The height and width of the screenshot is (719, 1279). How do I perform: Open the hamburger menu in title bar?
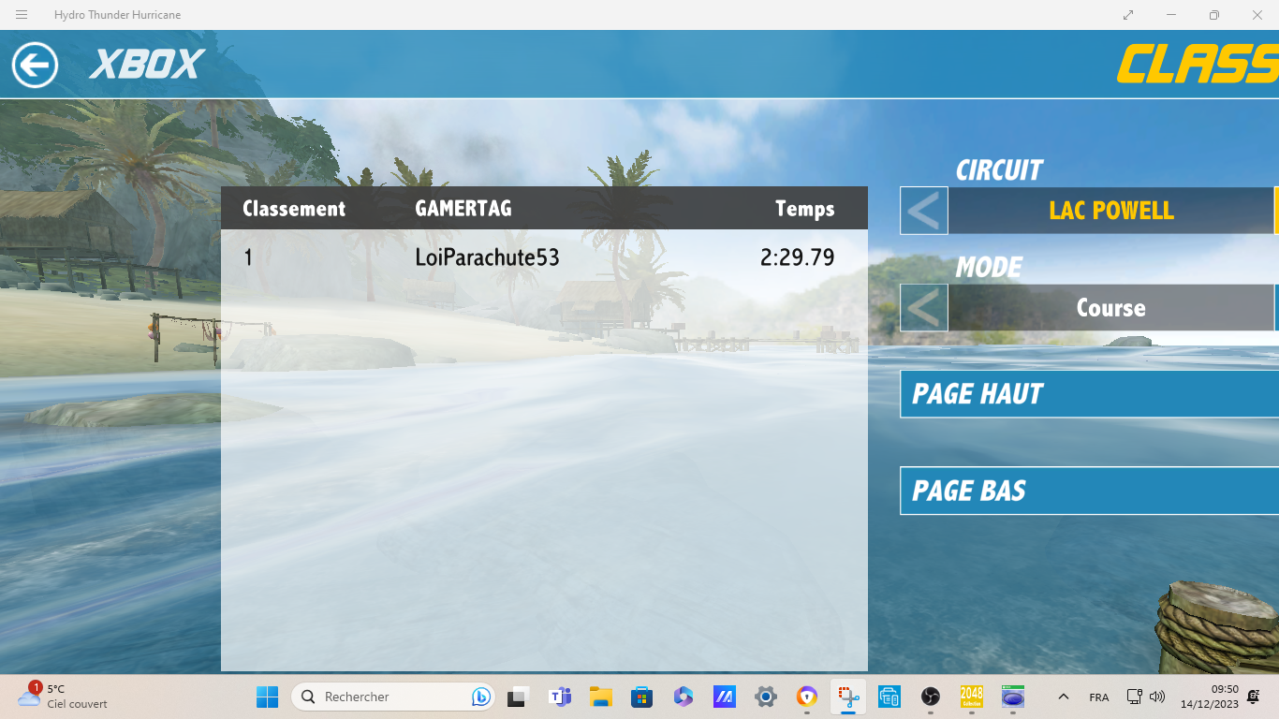22,15
